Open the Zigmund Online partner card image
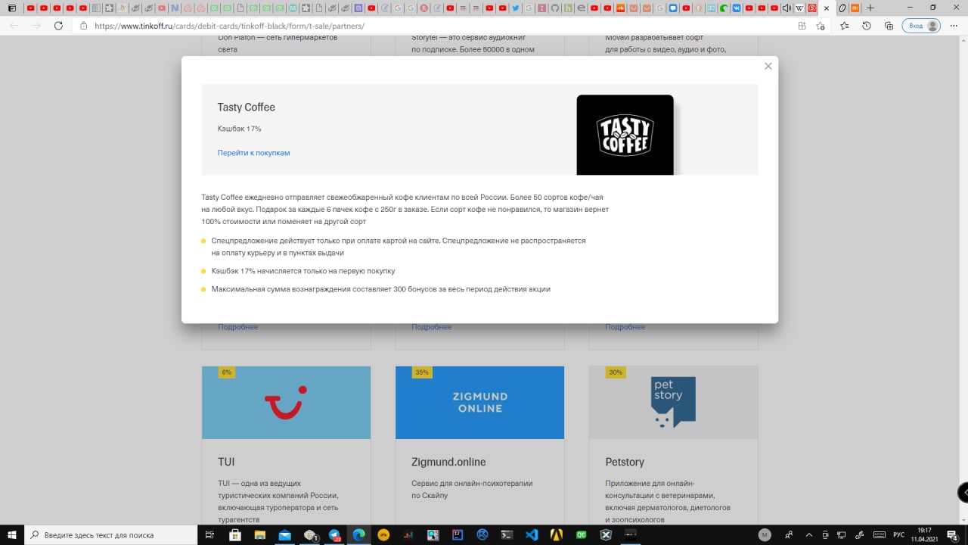The width and height of the screenshot is (968, 545). pos(479,403)
